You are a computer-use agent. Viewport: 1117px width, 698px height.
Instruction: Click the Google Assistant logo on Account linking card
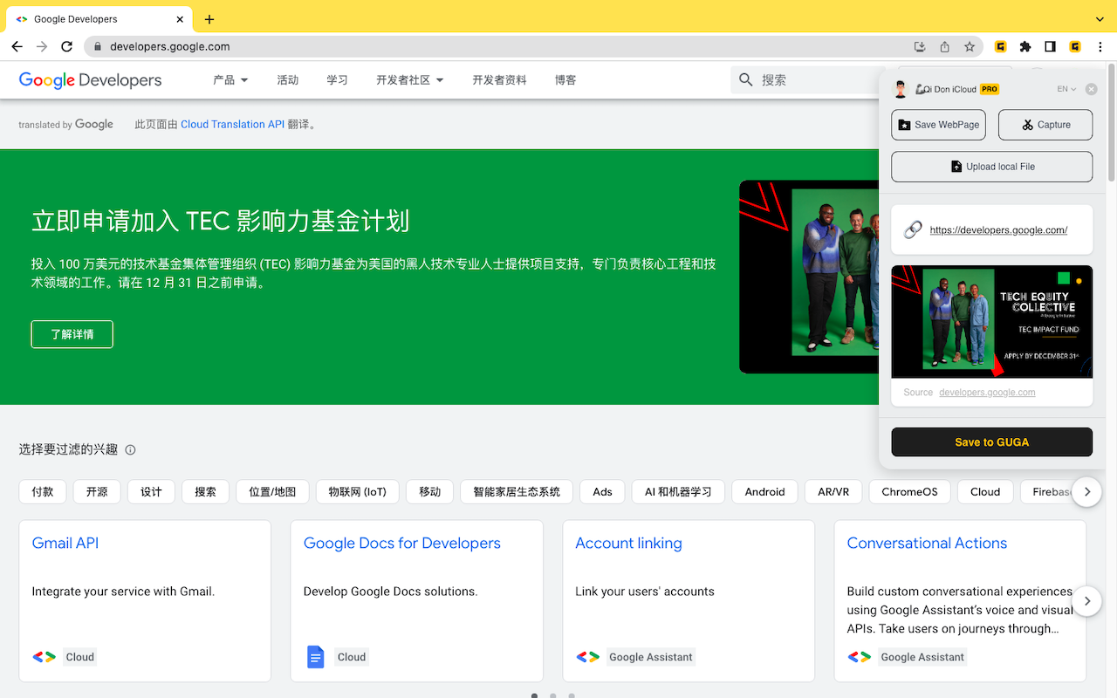point(587,657)
